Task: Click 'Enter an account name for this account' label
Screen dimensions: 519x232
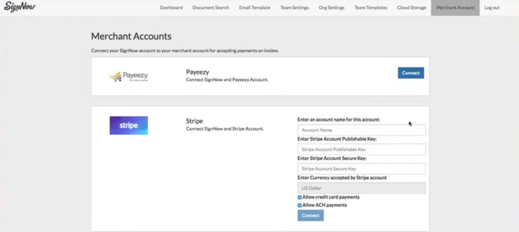Action: coord(339,119)
